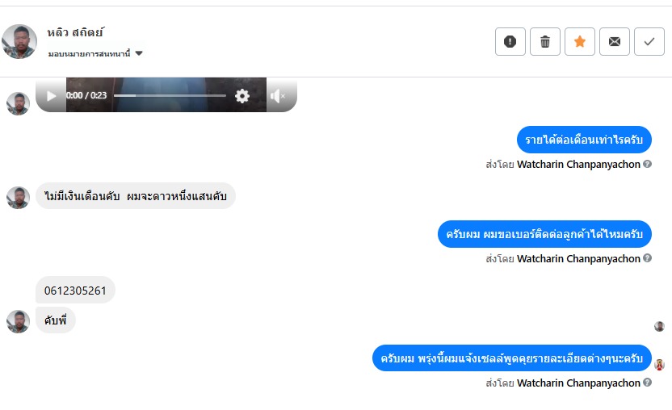Image resolution: width=672 pixels, height=410 pixels.
Task: Click customer name in conversation header
Action: pos(75,32)
